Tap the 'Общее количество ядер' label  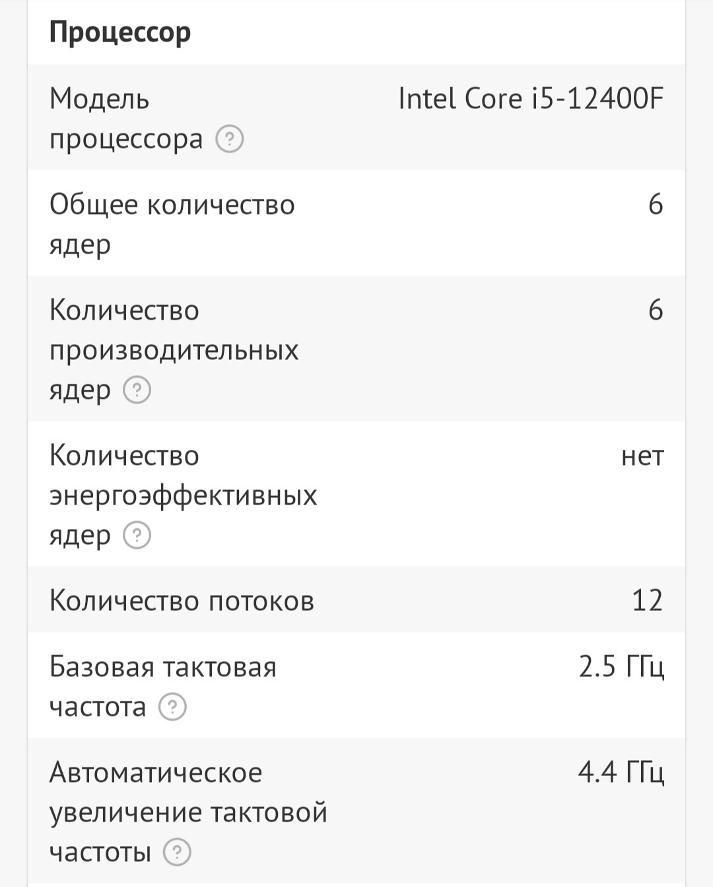pyautogui.click(x=172, y=224)
